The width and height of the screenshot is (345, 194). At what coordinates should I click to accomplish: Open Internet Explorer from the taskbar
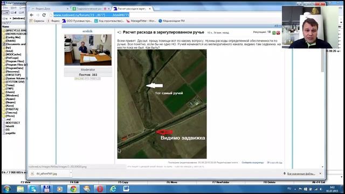[113, 189]
